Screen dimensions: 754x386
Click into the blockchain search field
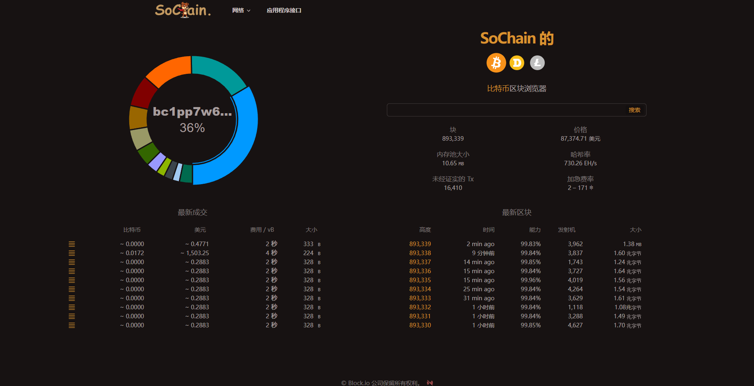pos(505,110)
